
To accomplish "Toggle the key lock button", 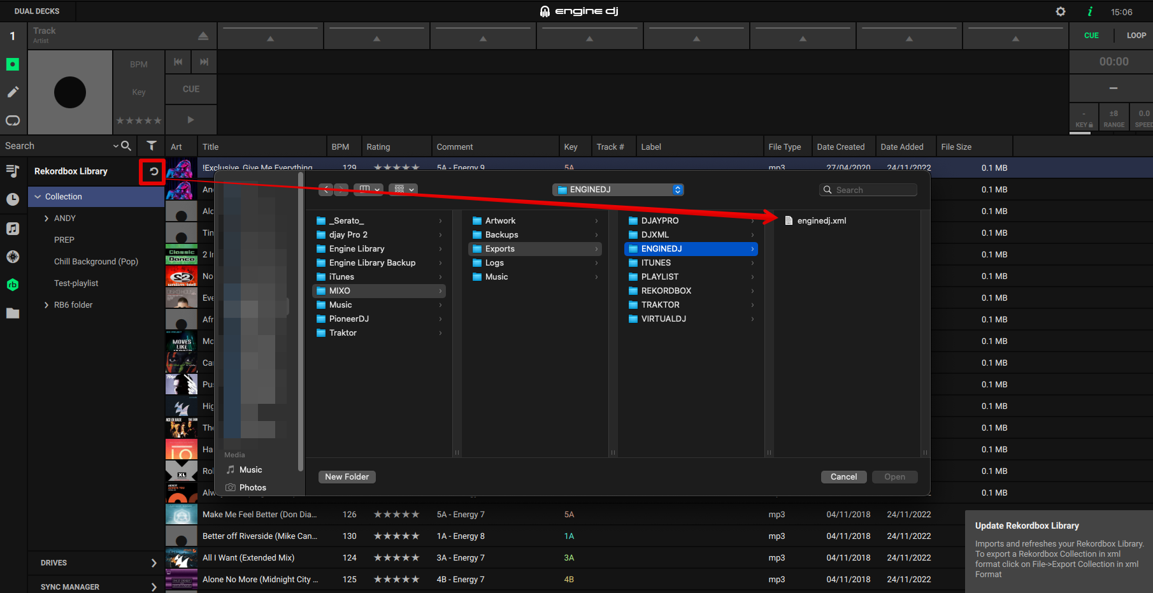I will (1084, 118).
